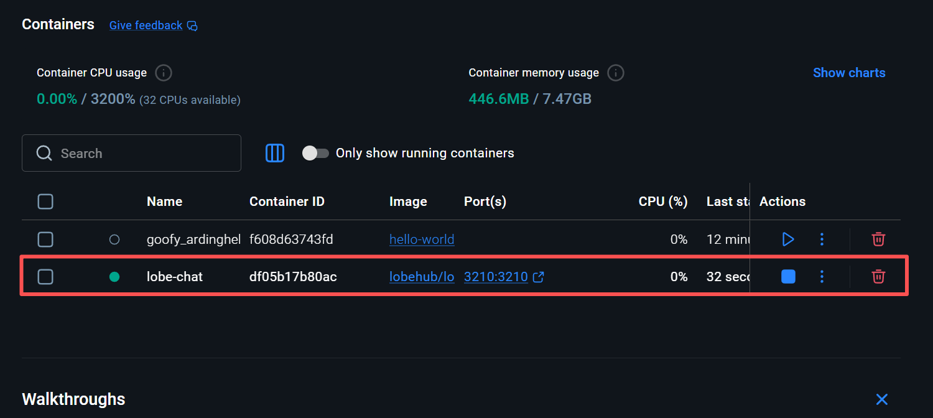Click status indicator of goofy_ardinghel
This screenshot has height=418, width=933.
(x=114, y=239)
